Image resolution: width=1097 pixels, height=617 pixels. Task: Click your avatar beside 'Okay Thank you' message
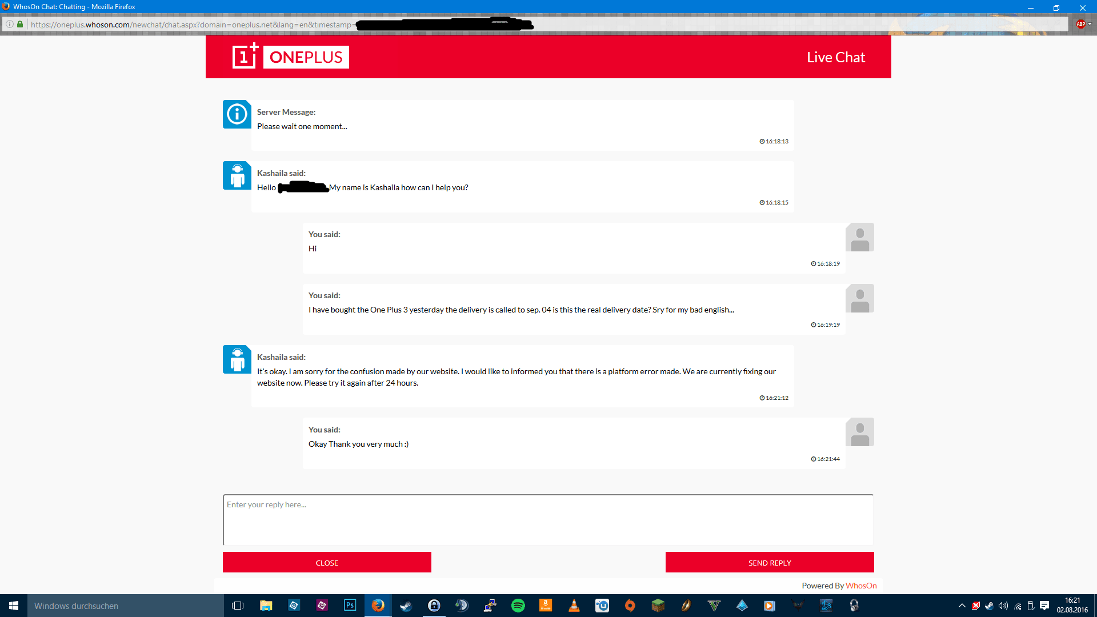(860, 432)
